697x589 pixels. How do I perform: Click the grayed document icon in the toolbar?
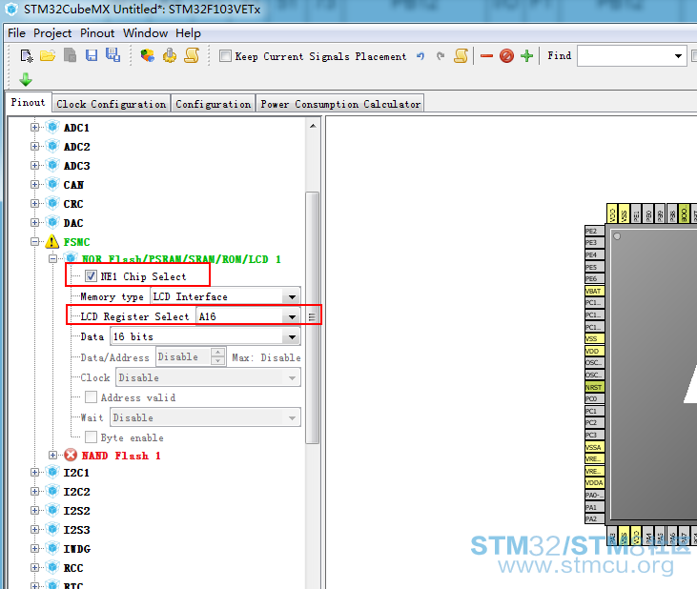pyautogui.click(x=70, y=55)
